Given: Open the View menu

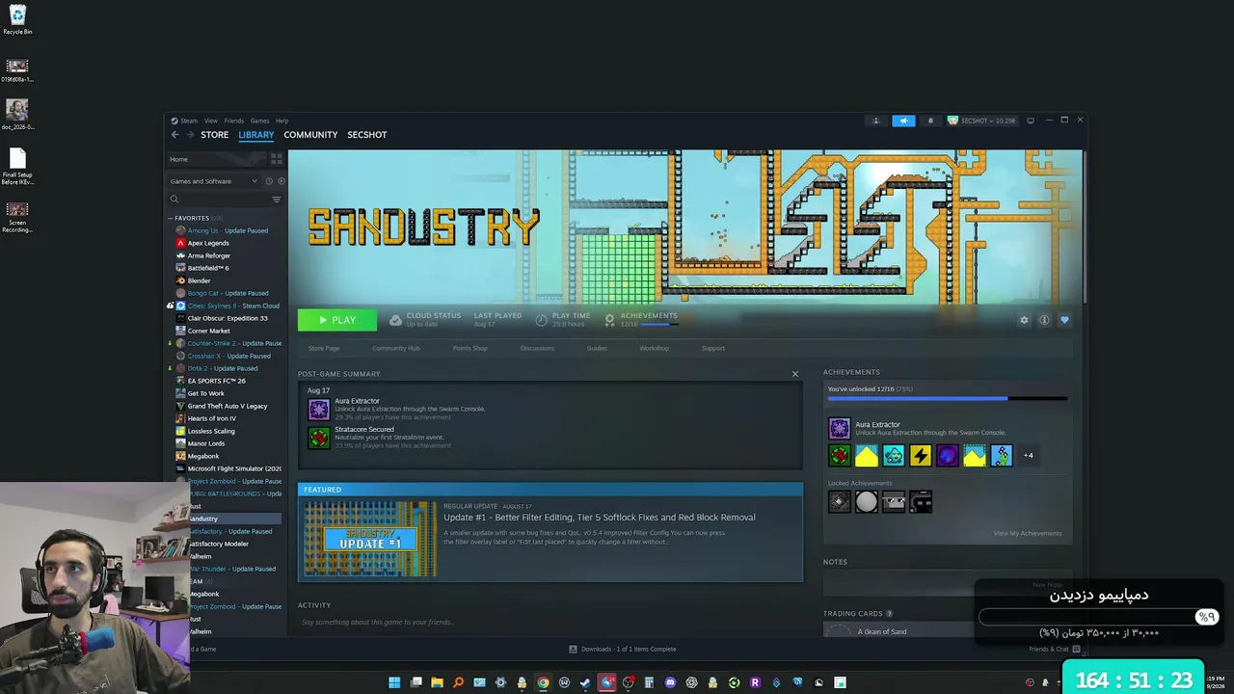Looking at the screenshot, I should click(210, 120).
